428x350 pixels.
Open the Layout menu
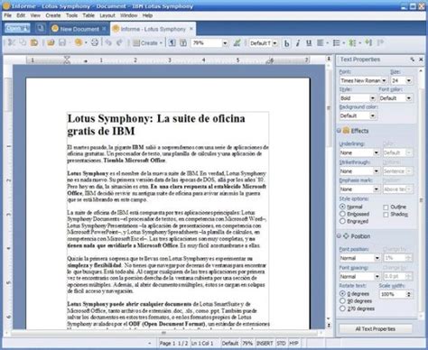(107, 15)
